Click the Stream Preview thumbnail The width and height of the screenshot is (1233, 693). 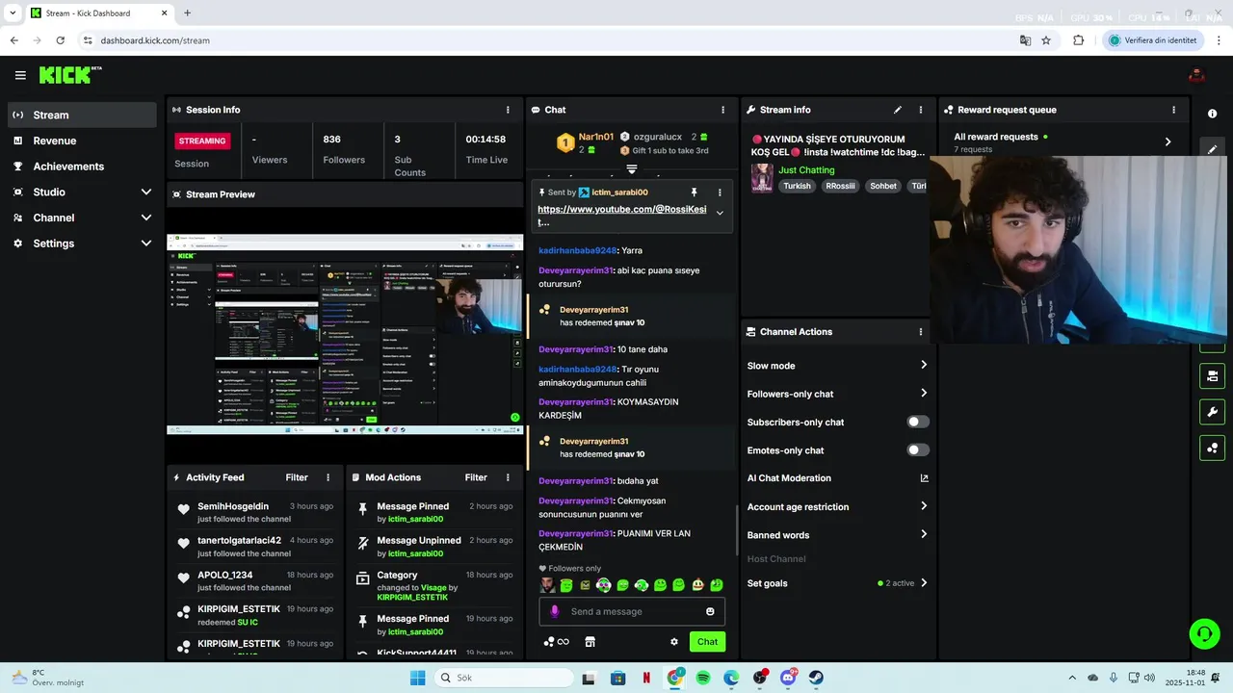click(345, 335)
